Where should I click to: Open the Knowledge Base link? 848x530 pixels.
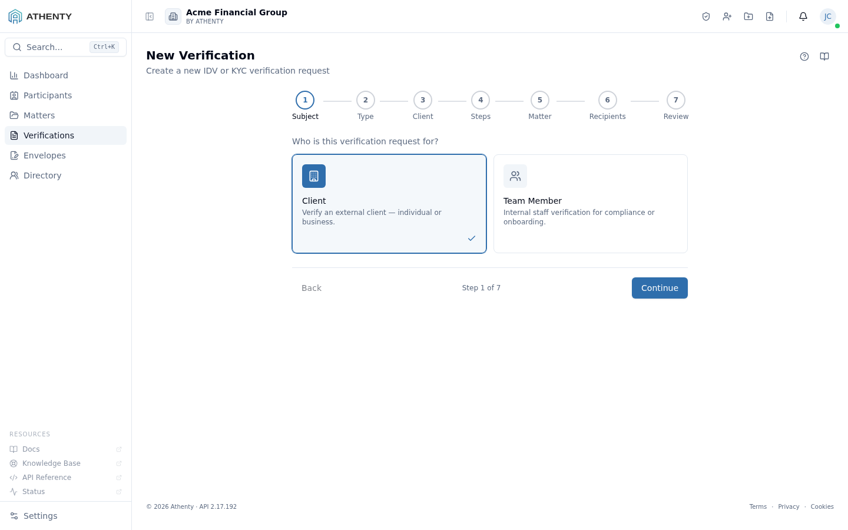pyautogui.click(x=65, y=463)
